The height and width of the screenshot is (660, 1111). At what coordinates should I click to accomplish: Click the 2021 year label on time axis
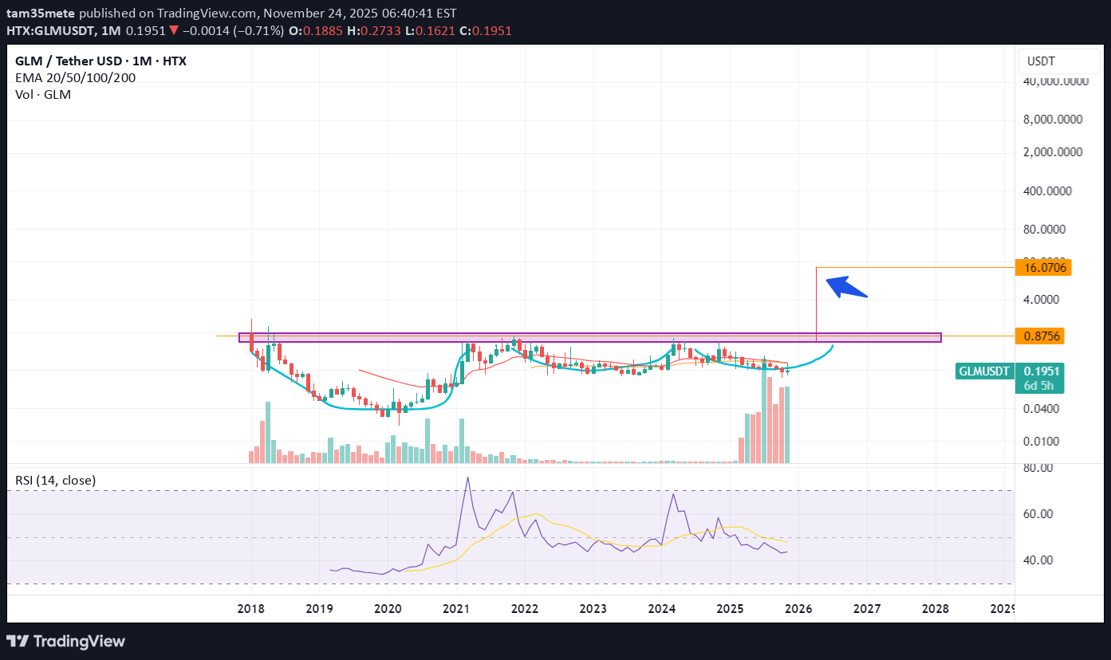click(x=455, y=609)
